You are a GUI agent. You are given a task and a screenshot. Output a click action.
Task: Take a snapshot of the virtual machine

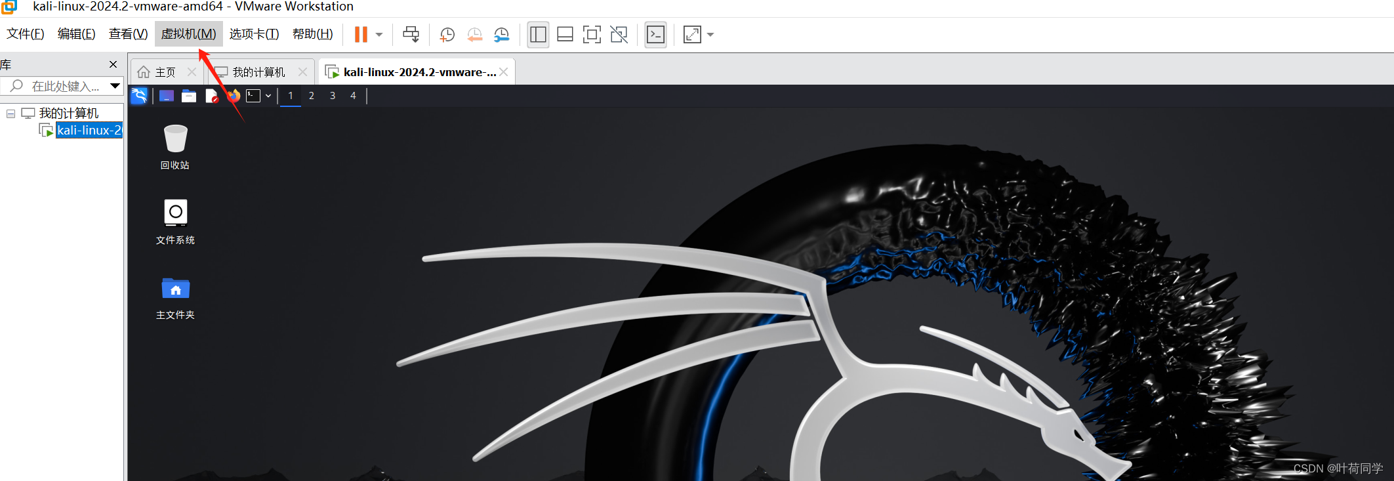click(x=447, y=34)
